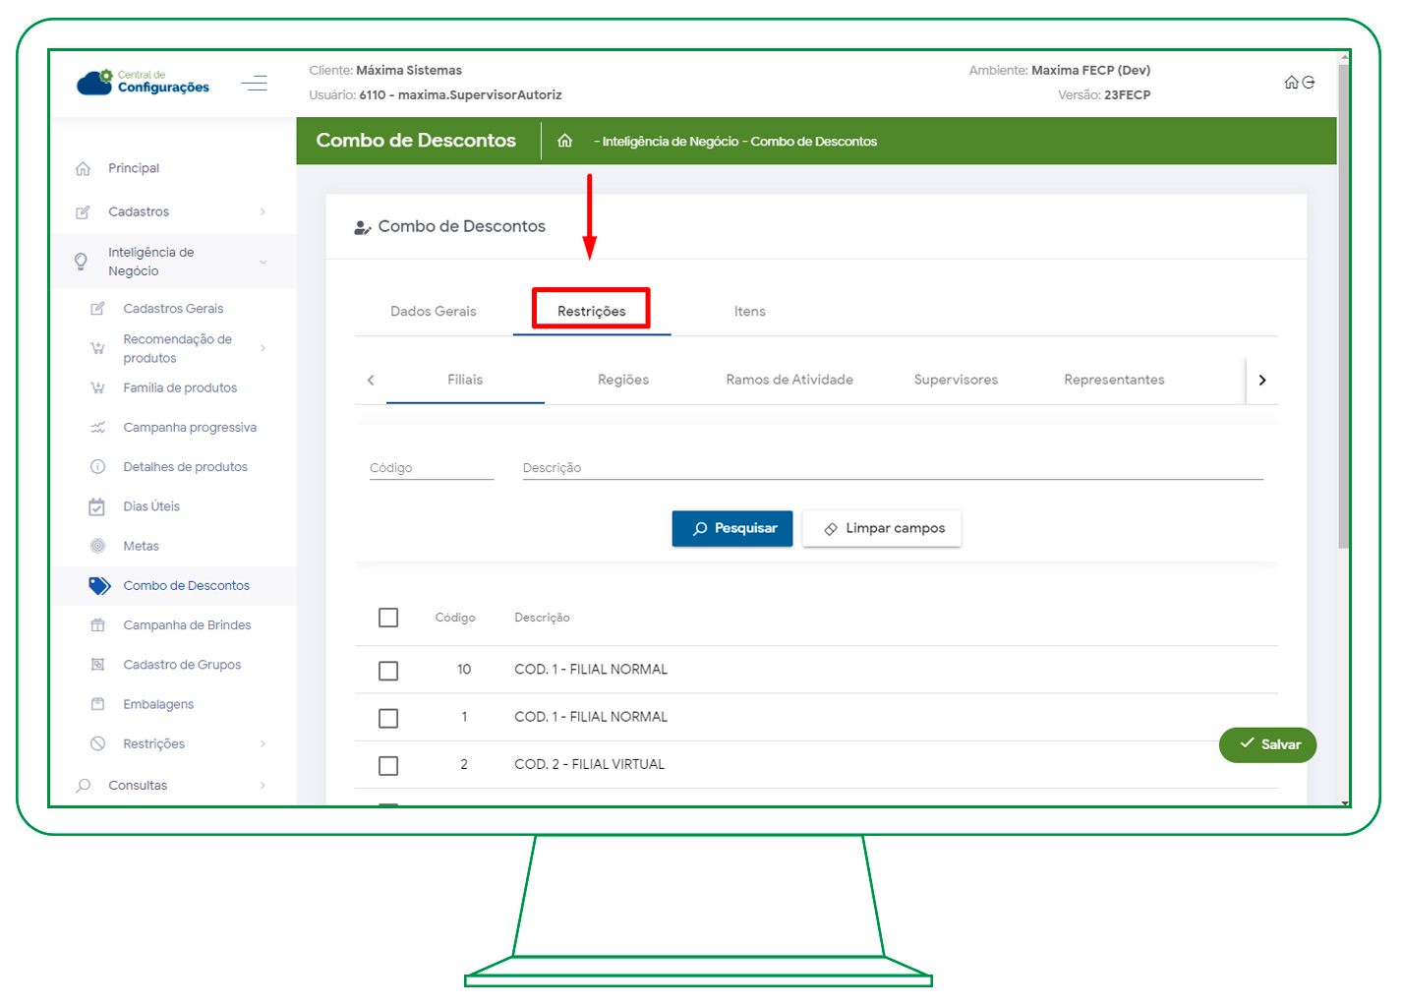Viewport: 1402px width, 1006px height.
Task: Expand the sidebar Restrições submenu arrow
Action: point(263,743)
